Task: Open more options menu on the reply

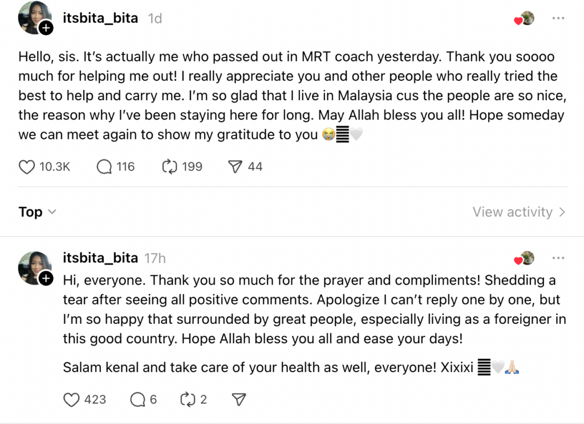Action: pyautogui.click(x=558, y=258)
